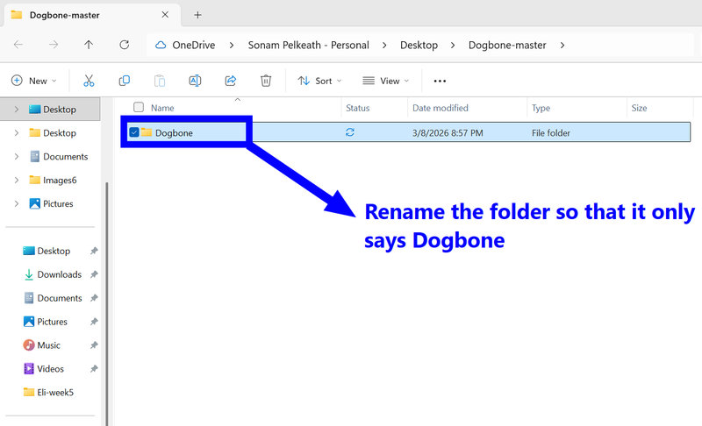Click Dogbone-master breadcrumb segment
This screenshot has width=702, height=426.
507,46
